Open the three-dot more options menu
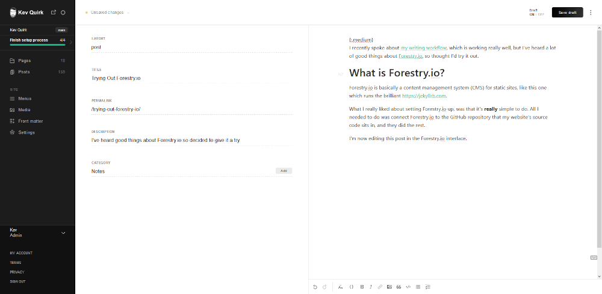This screenshot has width=602, height=294. (591, 12)
